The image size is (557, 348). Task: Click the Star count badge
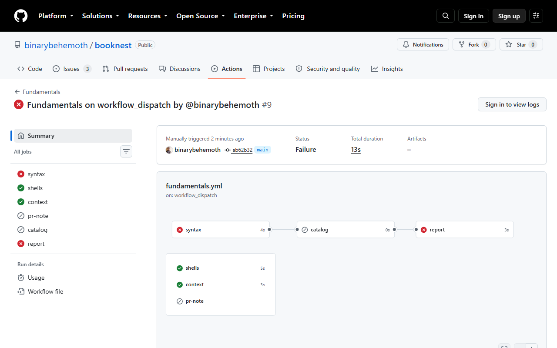click(533, 45)
